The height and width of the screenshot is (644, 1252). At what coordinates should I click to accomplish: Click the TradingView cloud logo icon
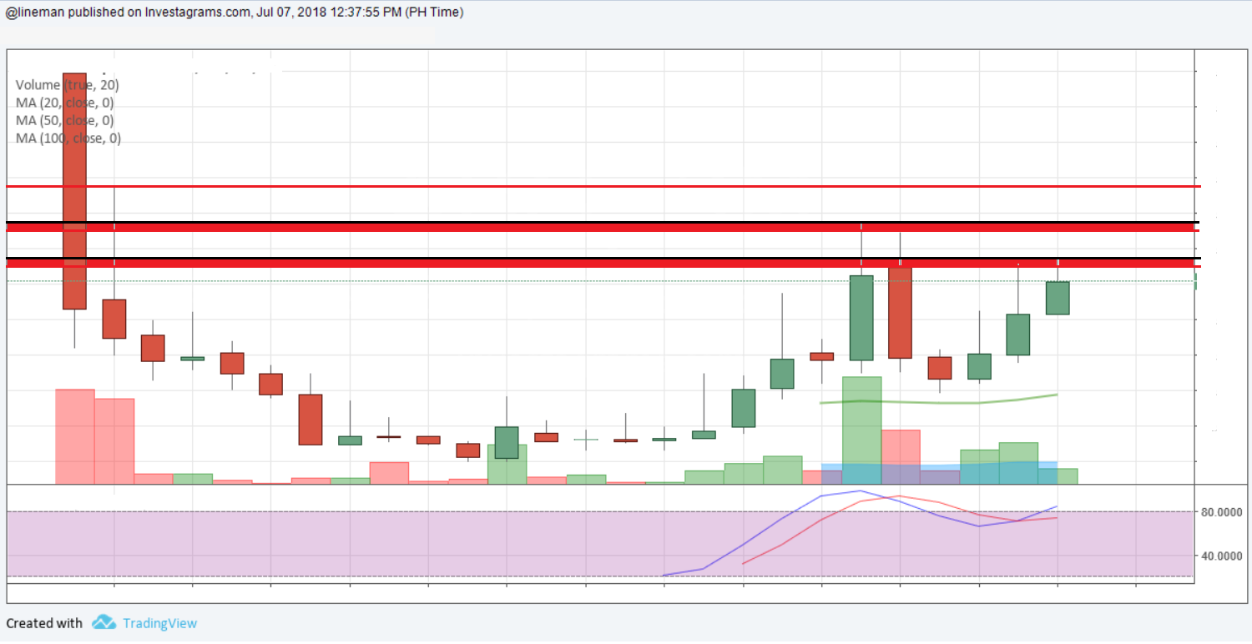click(104, 622)
